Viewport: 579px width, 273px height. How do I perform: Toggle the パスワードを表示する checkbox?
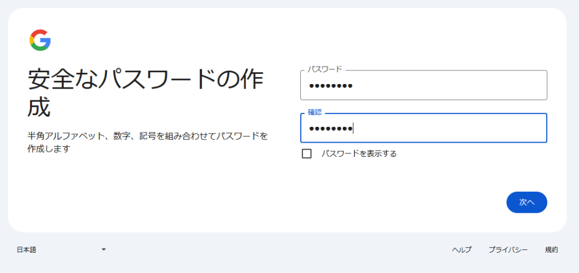pyautogui.click(x=307, y=153)
